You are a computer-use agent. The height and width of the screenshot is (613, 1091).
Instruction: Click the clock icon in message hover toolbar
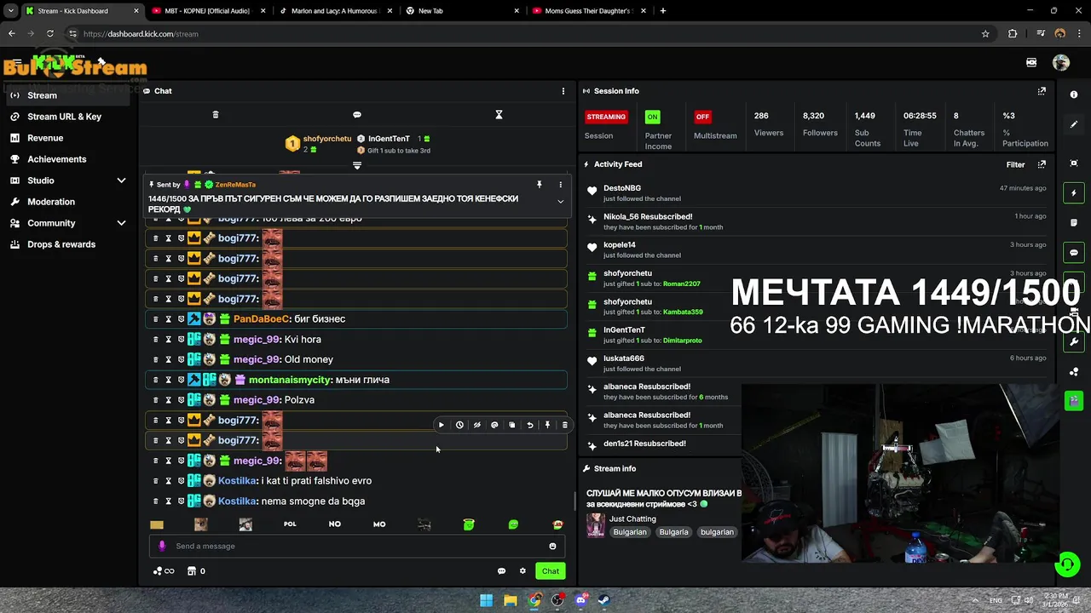[459, 425]
